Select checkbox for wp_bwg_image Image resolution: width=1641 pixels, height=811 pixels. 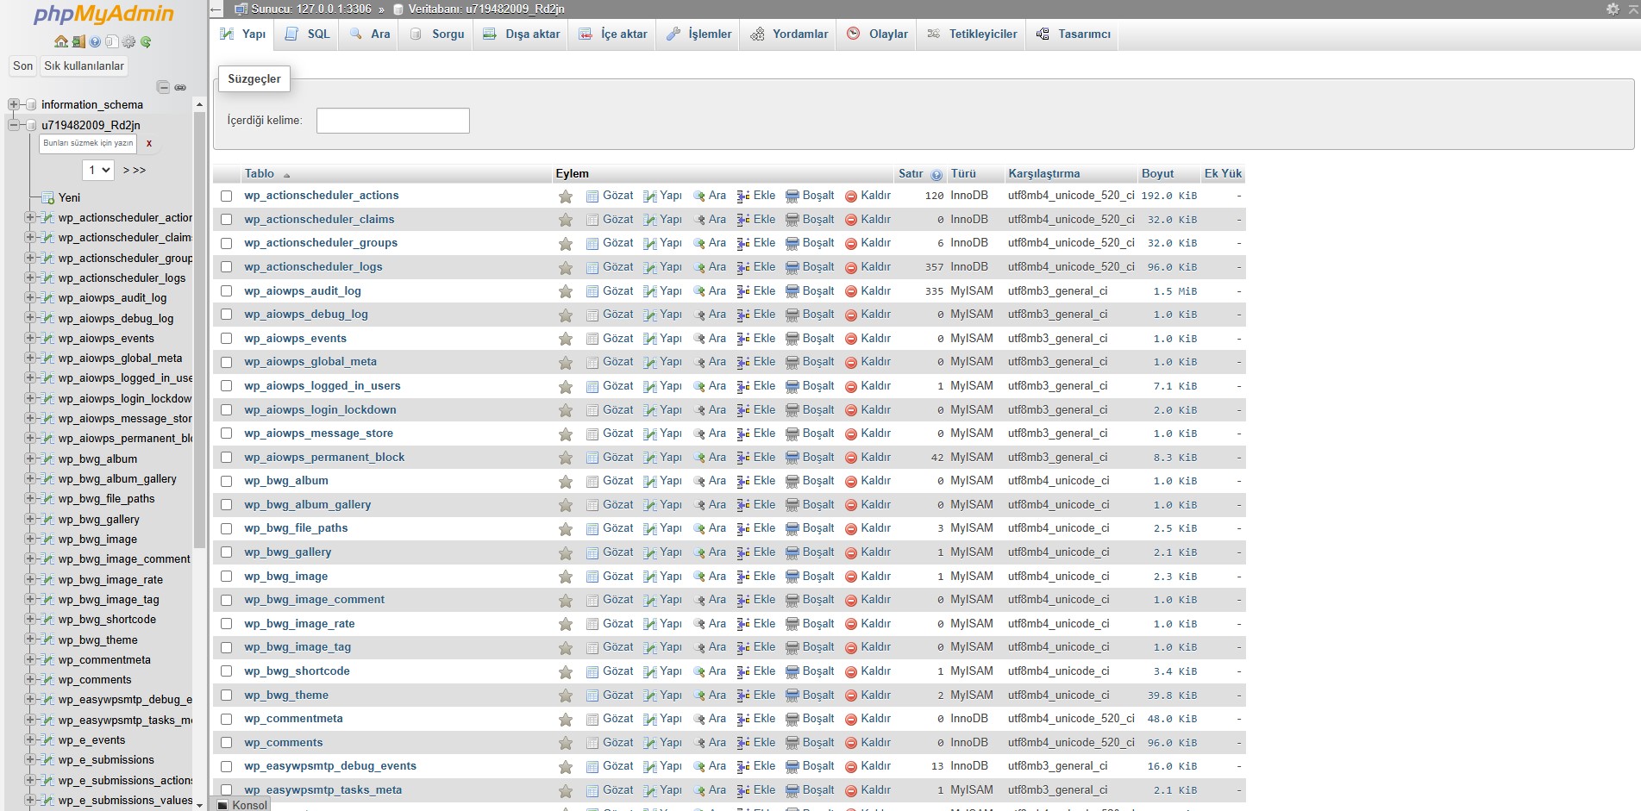(x=226, y=577)
